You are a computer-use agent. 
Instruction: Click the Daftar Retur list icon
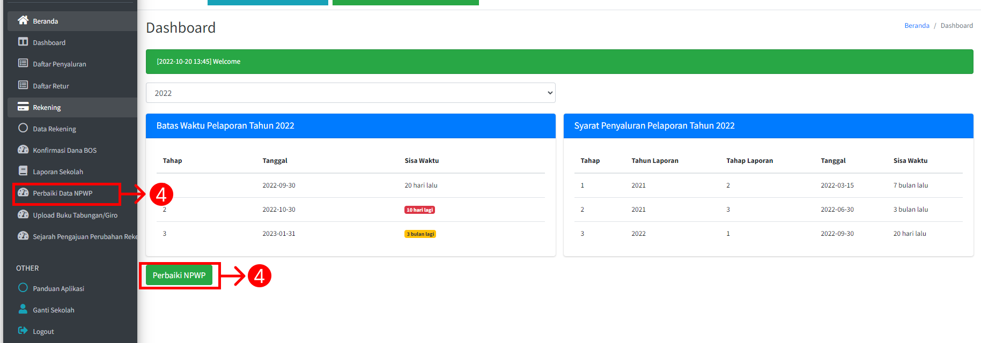(23, 85)
